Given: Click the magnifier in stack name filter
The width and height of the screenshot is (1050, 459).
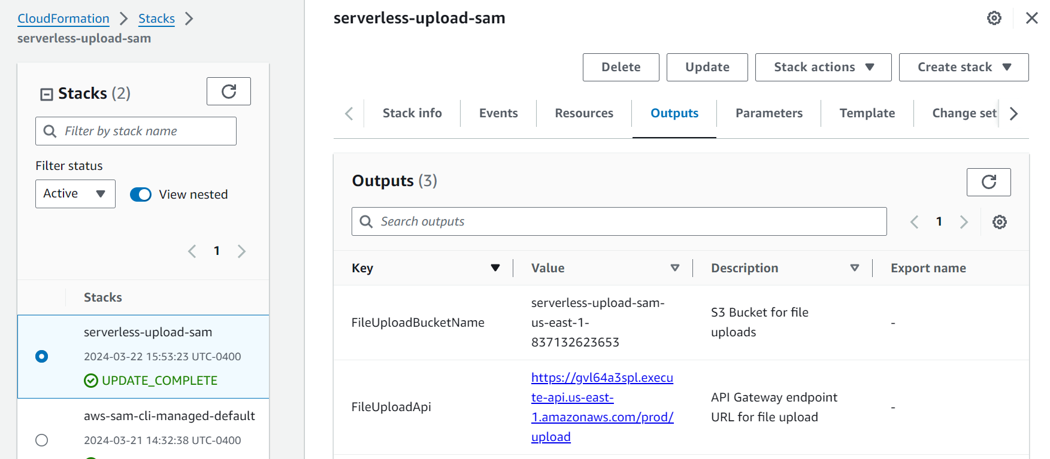Looking at the screenshot, I should (50, 131).
